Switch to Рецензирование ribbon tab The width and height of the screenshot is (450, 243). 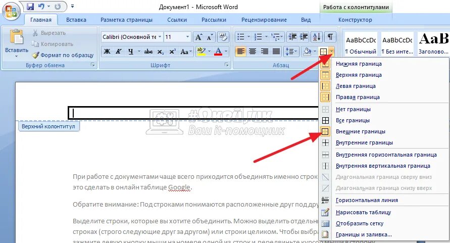[264, 20]
